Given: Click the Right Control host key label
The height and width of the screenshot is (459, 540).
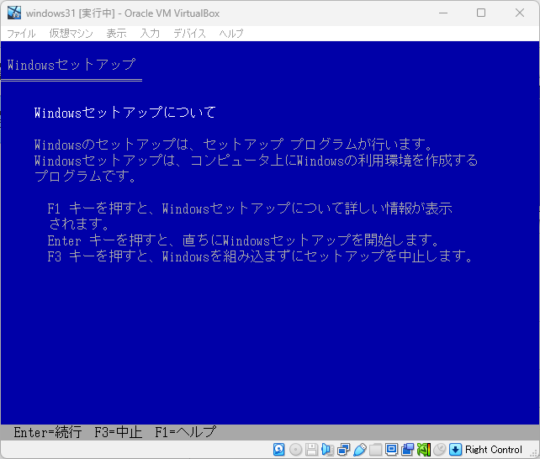Looking at the screenshot, I should (x=494, y=450).
